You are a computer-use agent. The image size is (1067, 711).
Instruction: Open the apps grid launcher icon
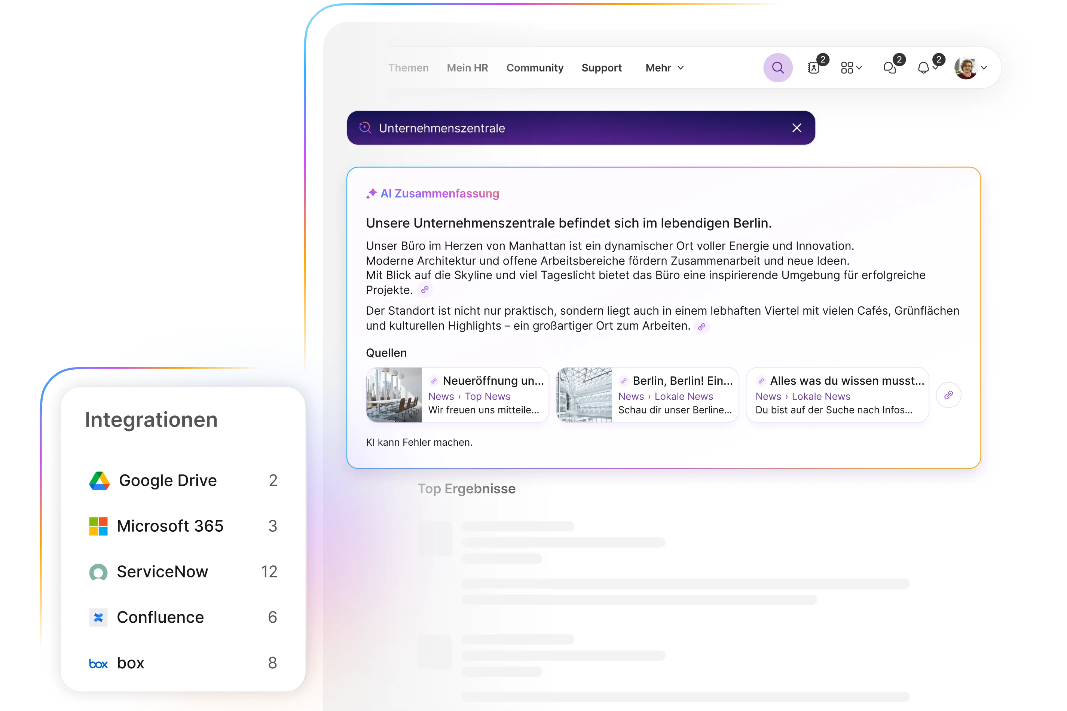[x=848, y=68]
